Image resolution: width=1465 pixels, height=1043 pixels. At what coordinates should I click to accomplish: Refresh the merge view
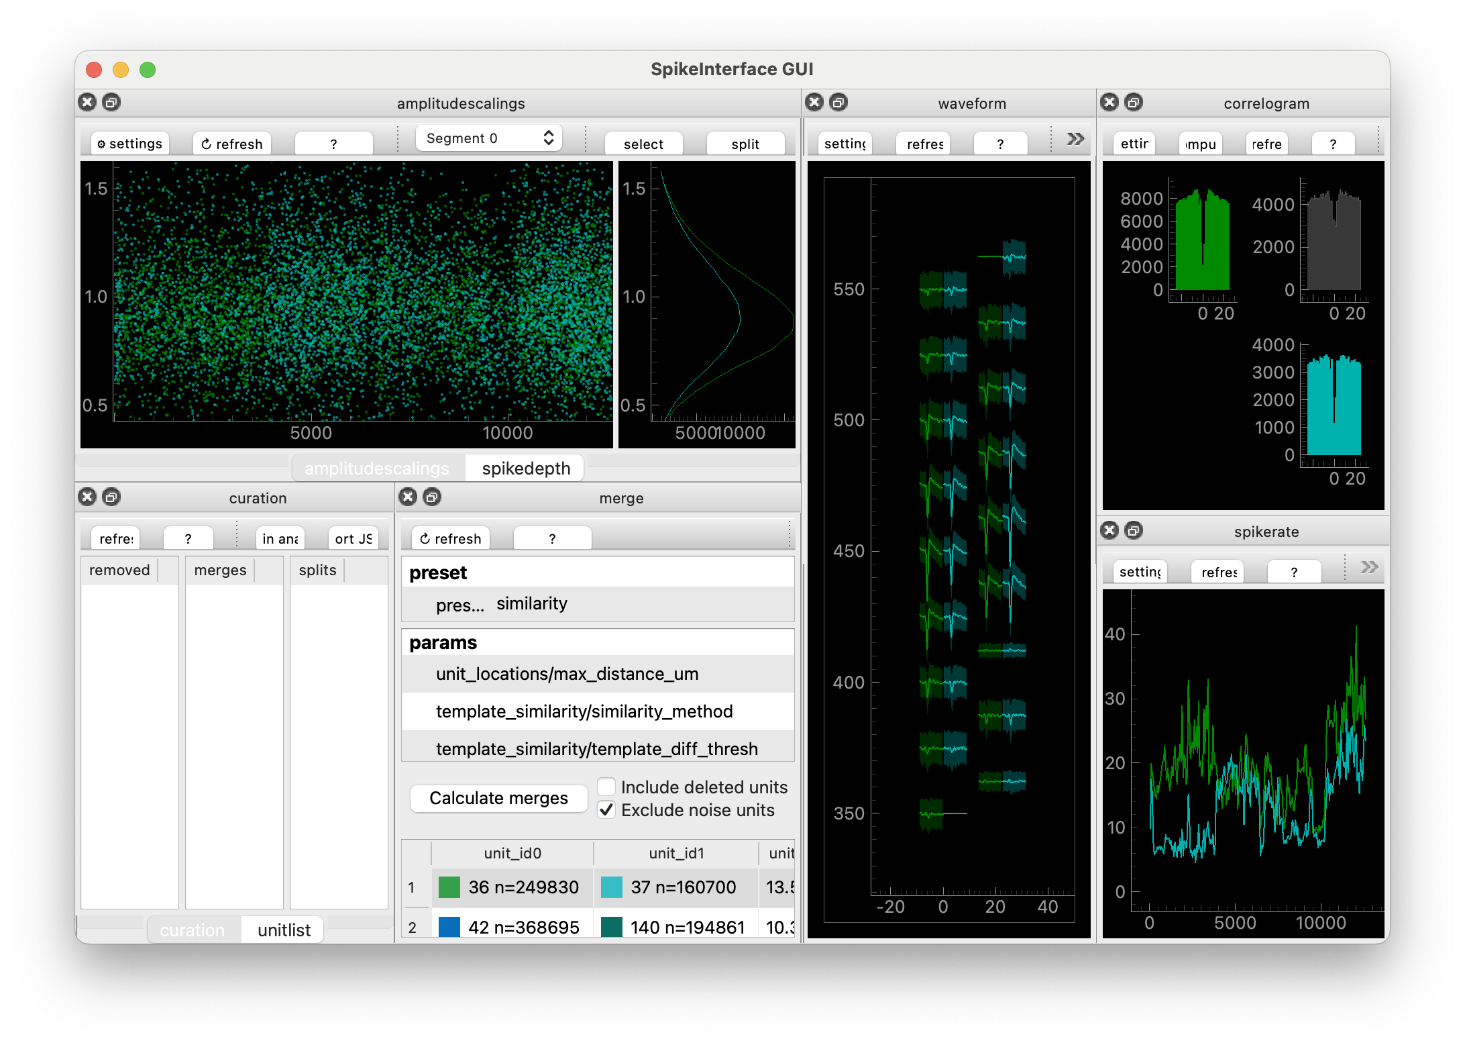tap(450, 538)
